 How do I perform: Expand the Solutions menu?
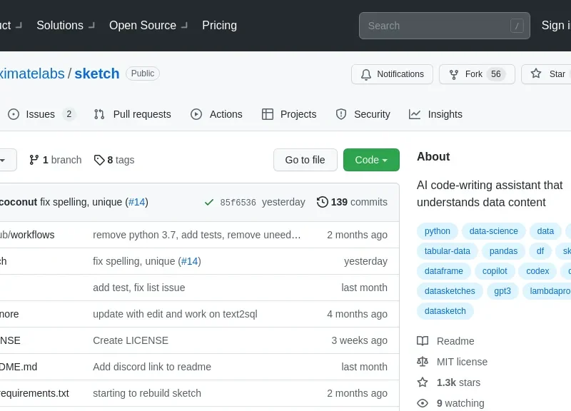click(x=66, y=26)
